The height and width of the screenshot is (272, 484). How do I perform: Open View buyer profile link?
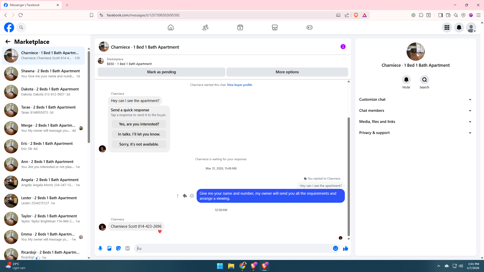[x=239, y=85]
